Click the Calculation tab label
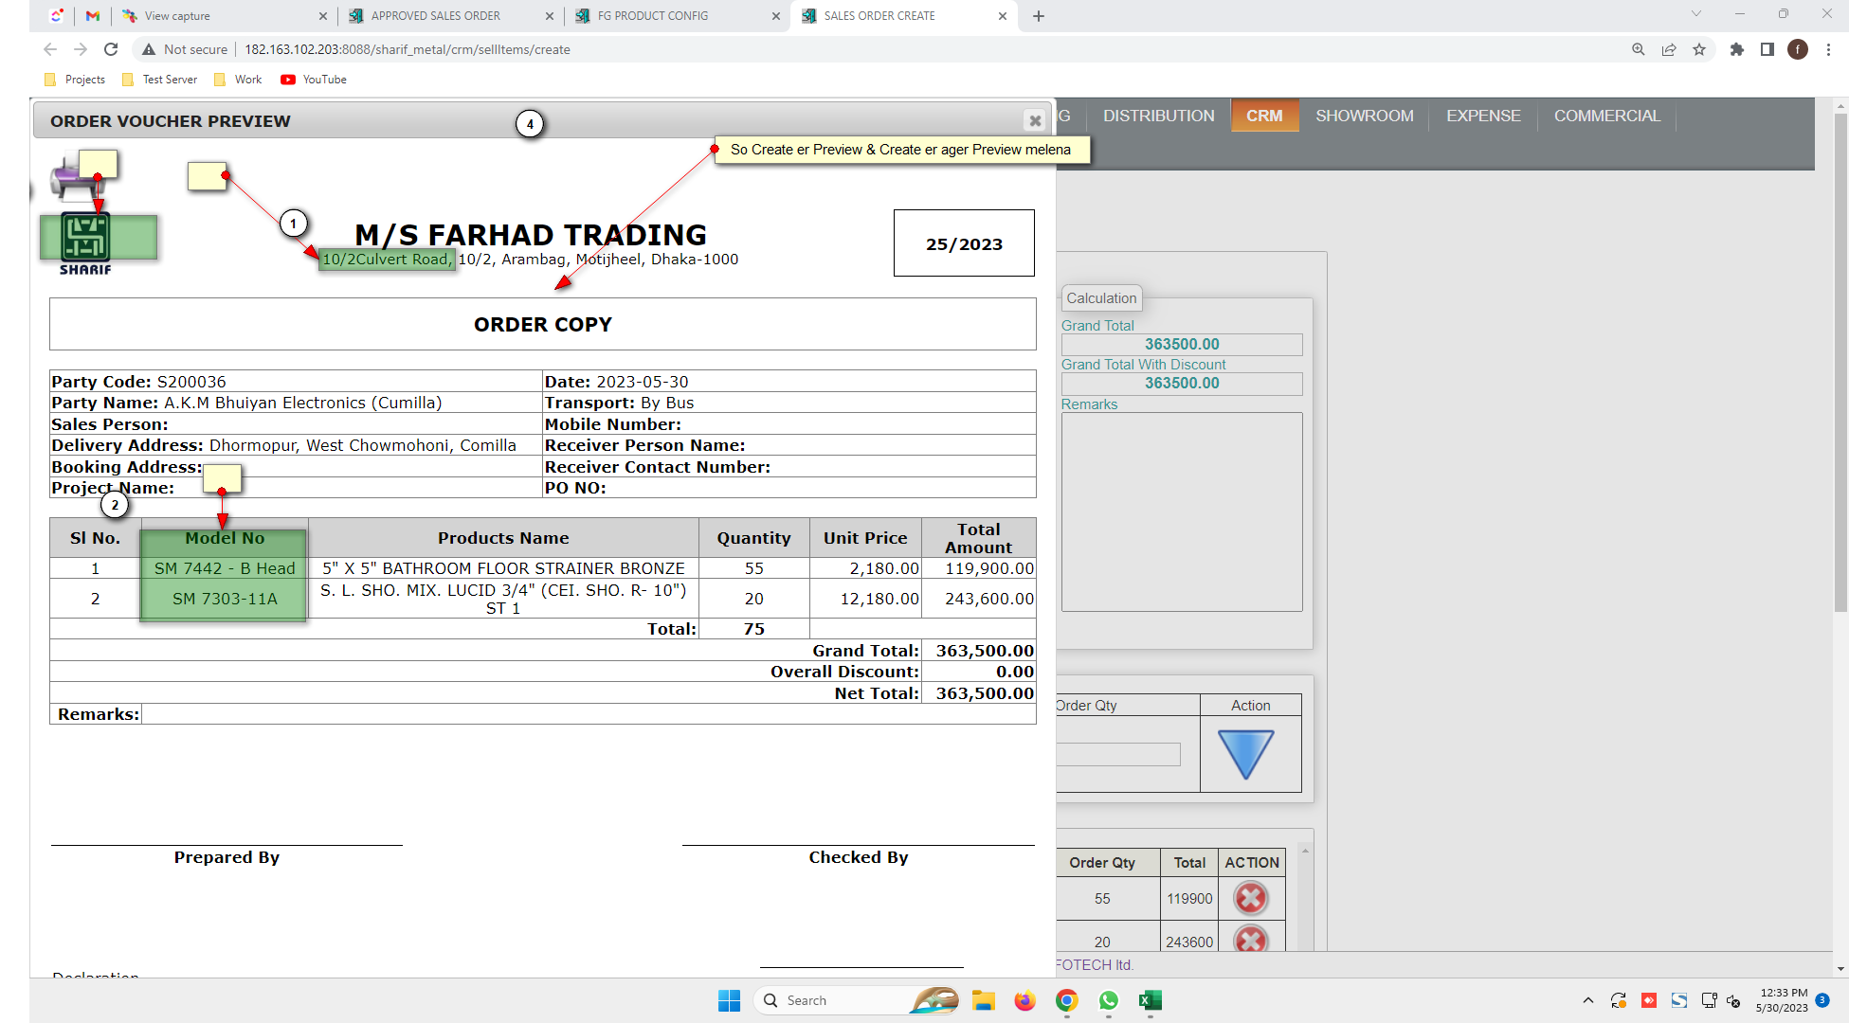Image resolution: width=1849 pixels, height=1023 pixels. tap(1100, 298)
